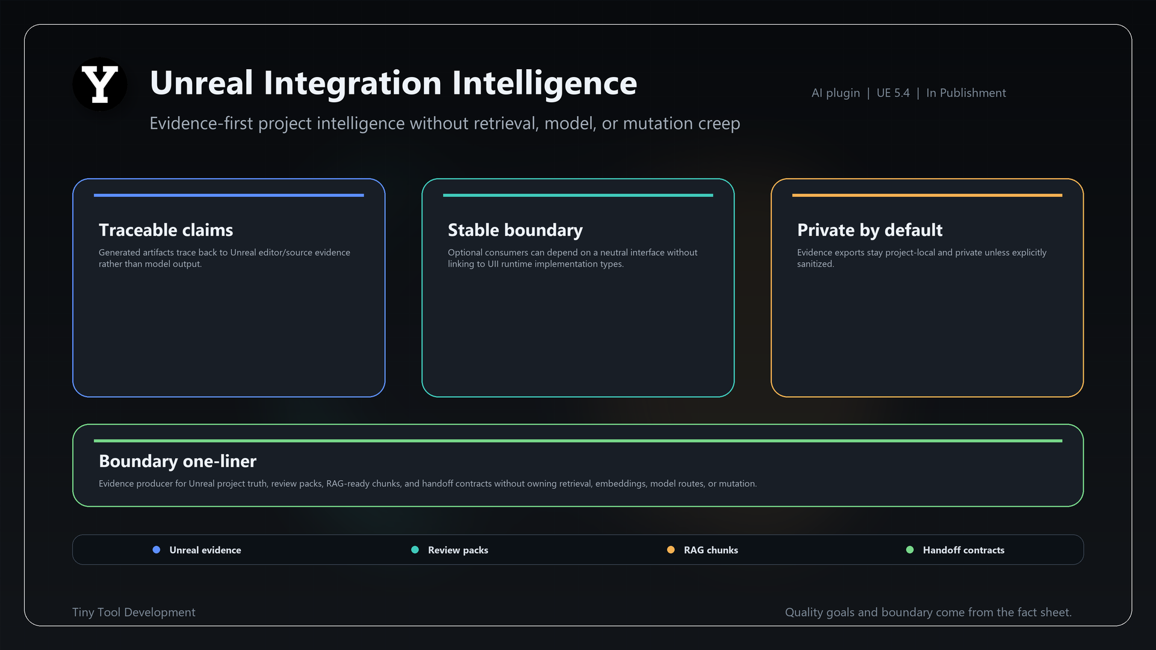Click the Unreal Integration Intelligence title
Viewport: 1156px width, 650px height.
coord(393,83)
